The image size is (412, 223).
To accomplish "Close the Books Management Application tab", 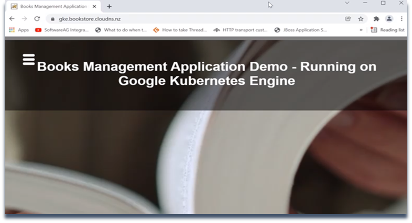I will coord(94,6).
